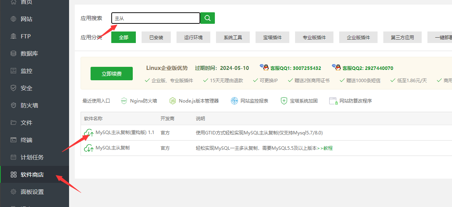
Task: Click the 网站 globe icon in sidebar
Action: click(13, 19)
